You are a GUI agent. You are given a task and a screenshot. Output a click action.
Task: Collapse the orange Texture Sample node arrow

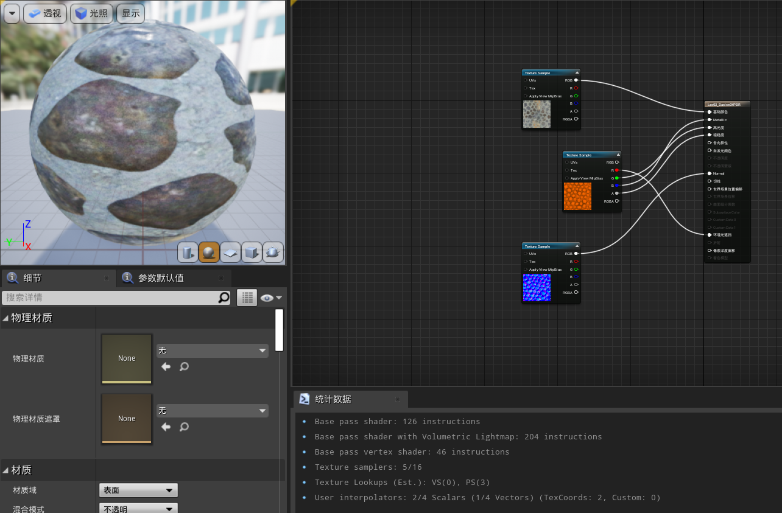point(618,155)
